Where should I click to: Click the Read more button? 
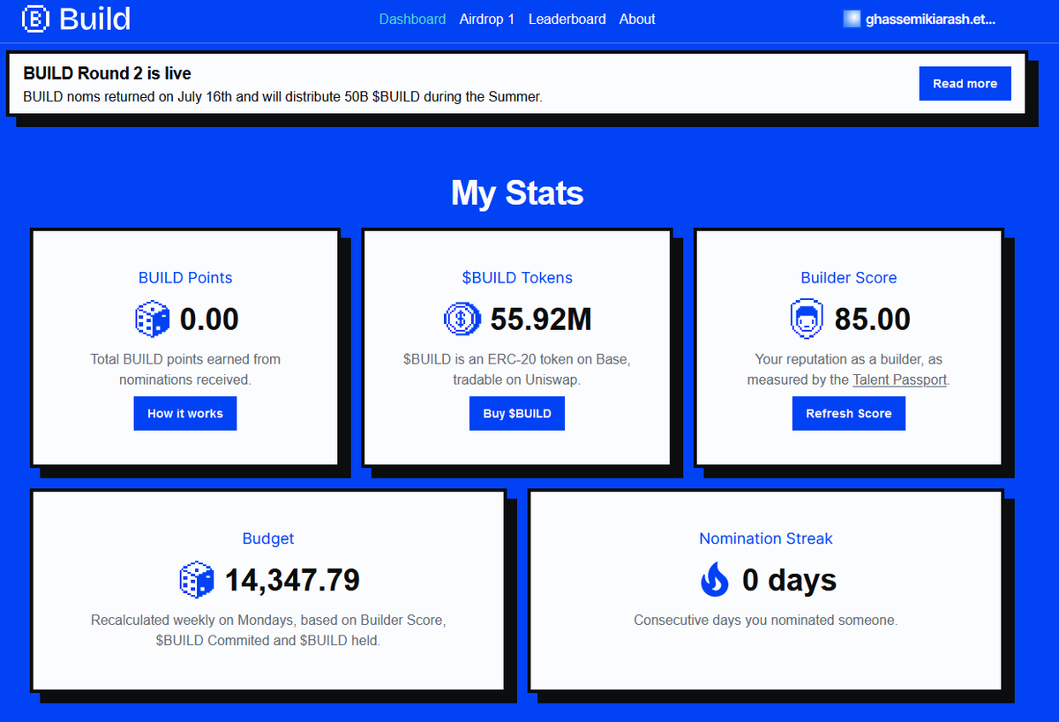[965, 84]
